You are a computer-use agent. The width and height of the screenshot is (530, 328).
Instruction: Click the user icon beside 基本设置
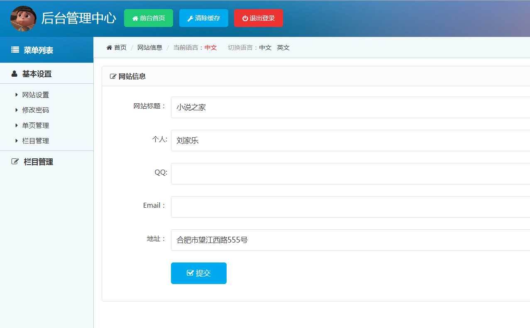(x=15, y=74)
